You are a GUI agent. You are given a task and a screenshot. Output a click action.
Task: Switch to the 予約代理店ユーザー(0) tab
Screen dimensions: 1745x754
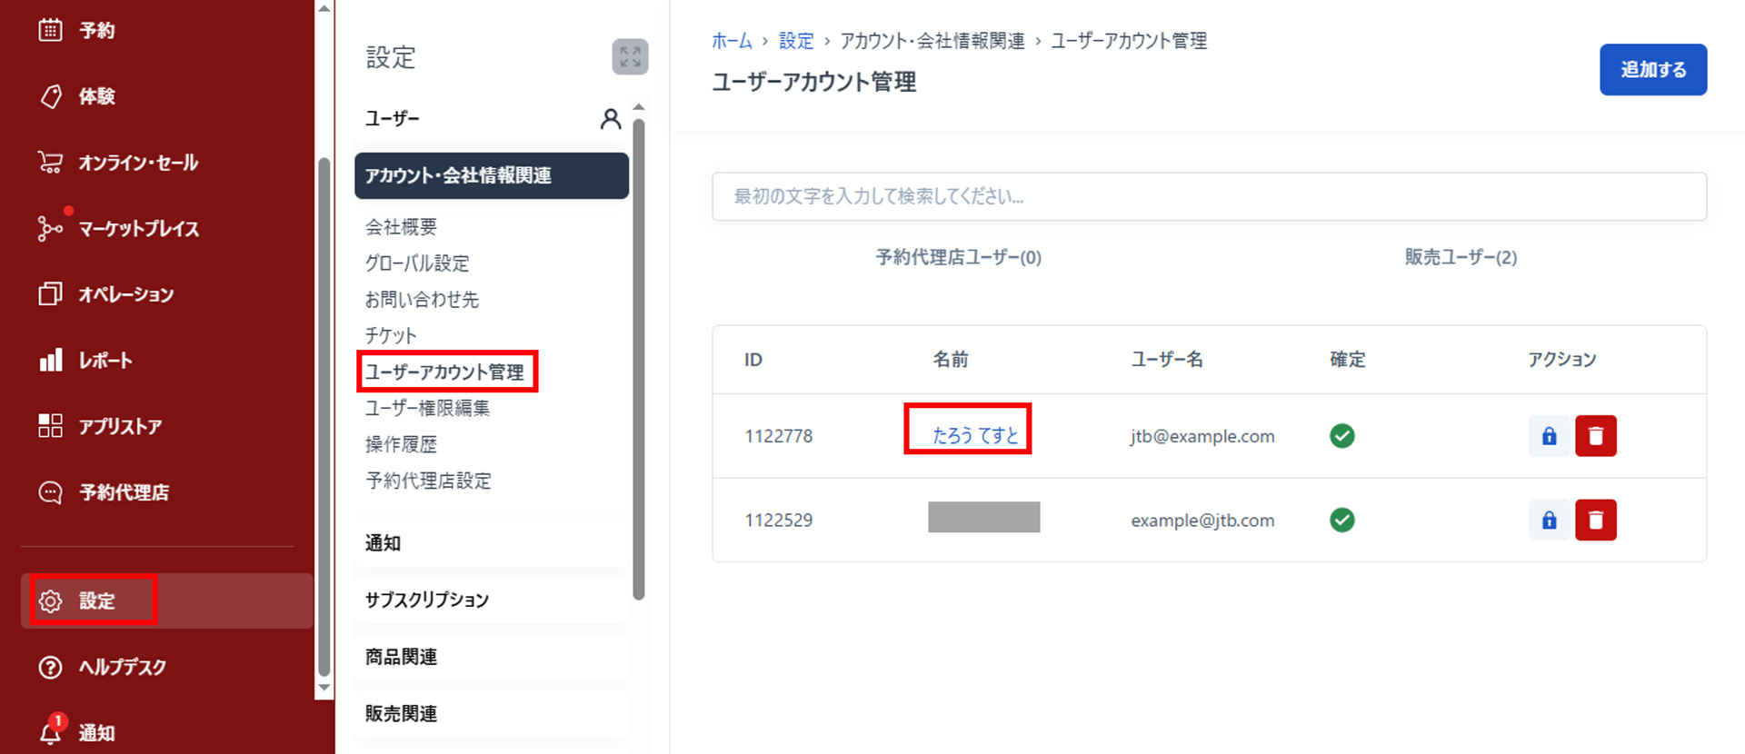[x=958, y=258]
